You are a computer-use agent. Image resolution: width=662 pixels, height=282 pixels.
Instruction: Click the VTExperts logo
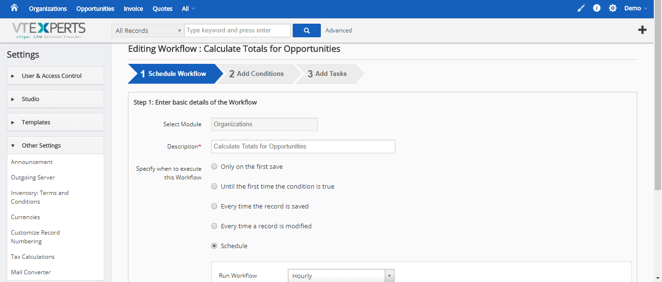[48, 30]
